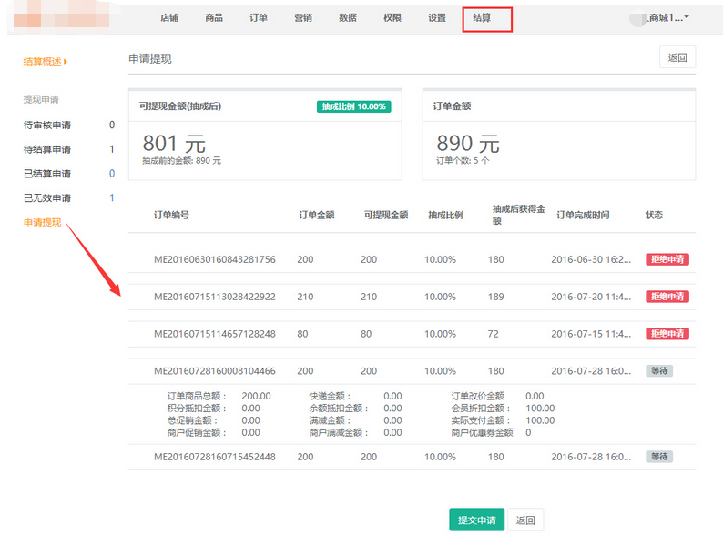
Task: Open 待结算申请 in the sidebar
Action: pyautogui.click(x=47, y=149)
